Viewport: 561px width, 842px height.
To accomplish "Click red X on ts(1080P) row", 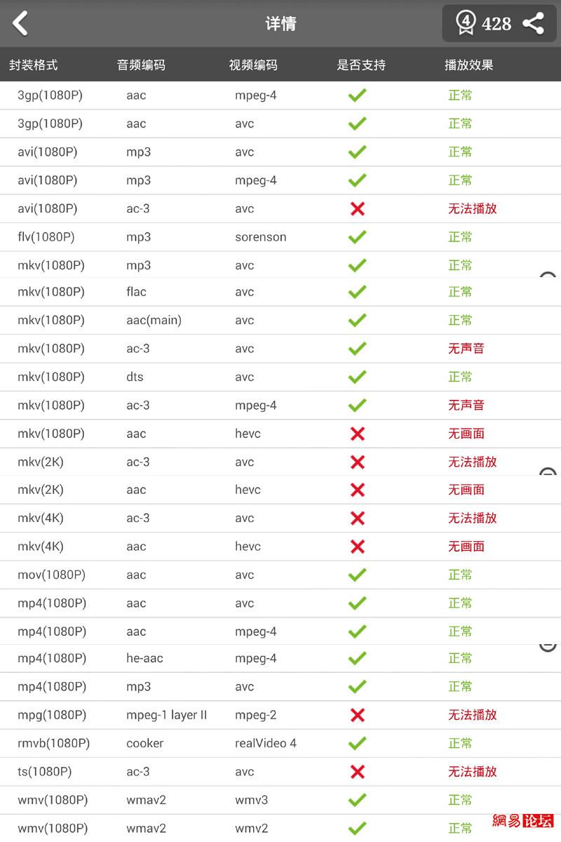I will pyautogui.click(x=358, y=772).
